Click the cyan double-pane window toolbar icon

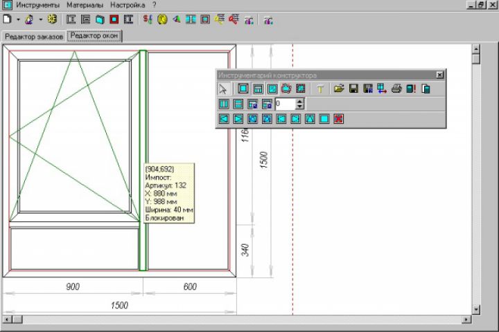[191, 19]
